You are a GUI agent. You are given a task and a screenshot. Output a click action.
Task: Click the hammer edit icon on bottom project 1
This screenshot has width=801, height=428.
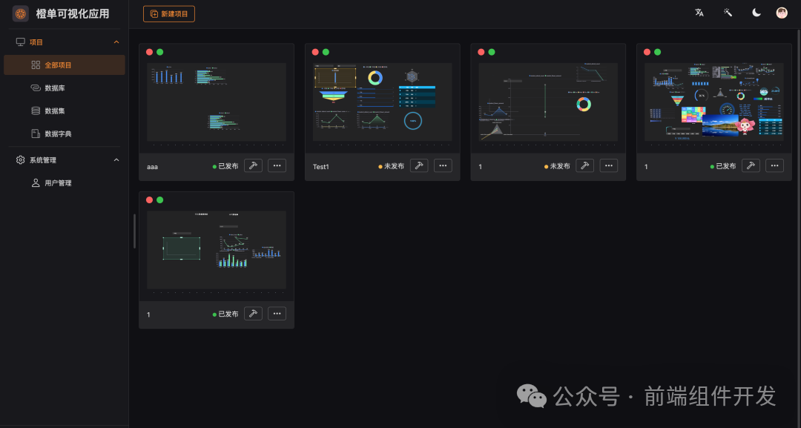point(253,313)
